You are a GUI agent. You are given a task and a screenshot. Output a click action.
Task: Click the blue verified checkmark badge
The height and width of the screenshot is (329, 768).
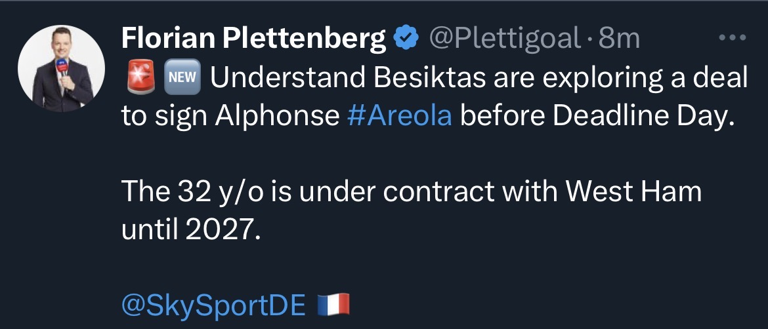pos(406,41)
